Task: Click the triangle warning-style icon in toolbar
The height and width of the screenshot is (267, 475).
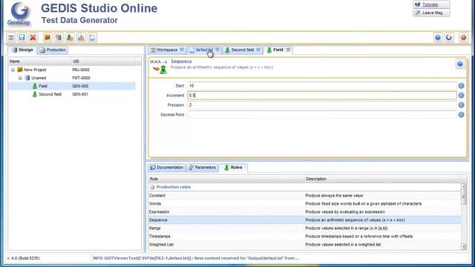Action: [x=81, y=38]
